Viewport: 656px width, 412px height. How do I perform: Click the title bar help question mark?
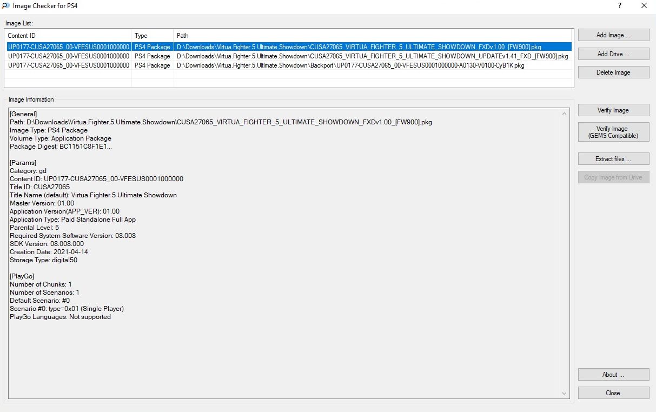coord(619,5)
